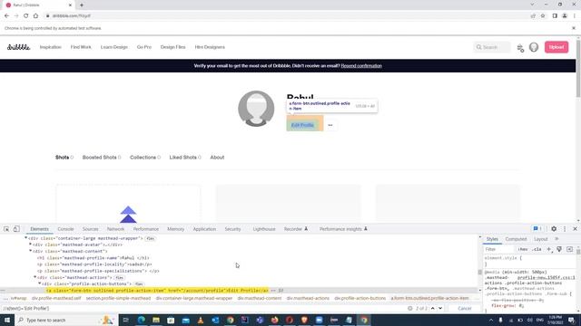Open the Windows Start menu
The width and height of the screenshot is (581, 326).
click(x=7, y=320)
